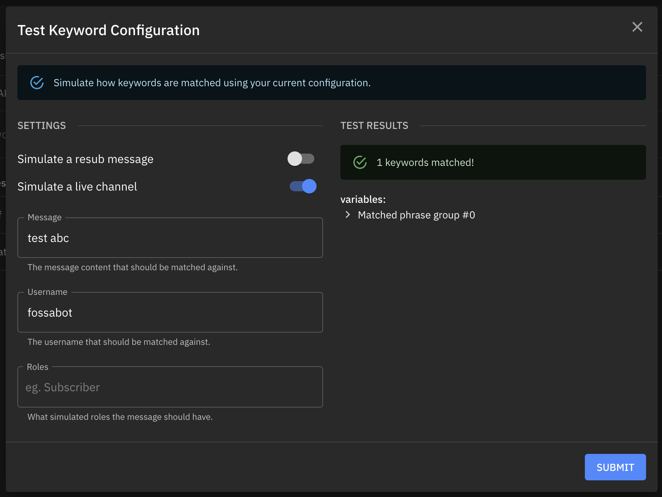The height and width of the screenshot is (497, 662).
Task: Click the Simulate a live channel label
Action: point(77,187)
